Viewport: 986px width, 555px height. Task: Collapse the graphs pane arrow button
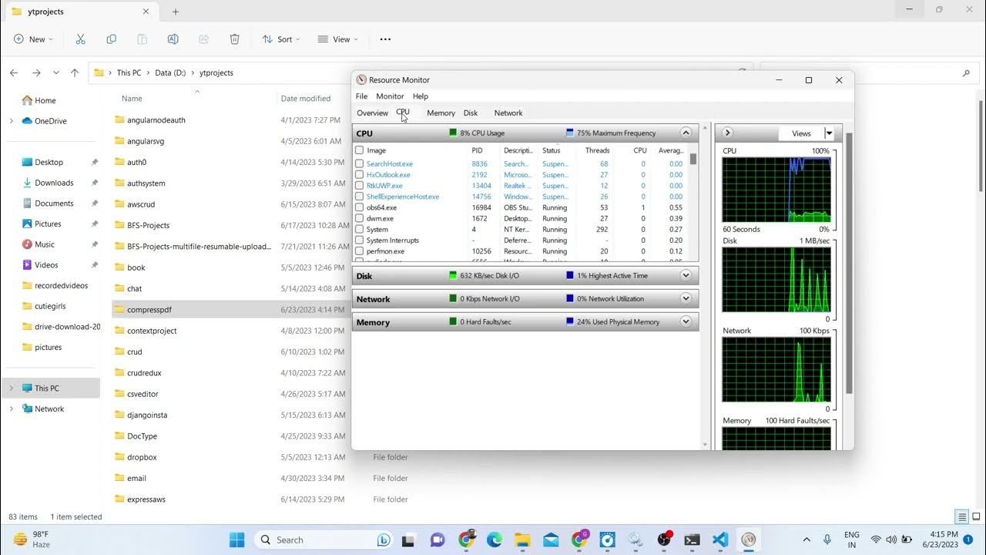coord(727,133)
